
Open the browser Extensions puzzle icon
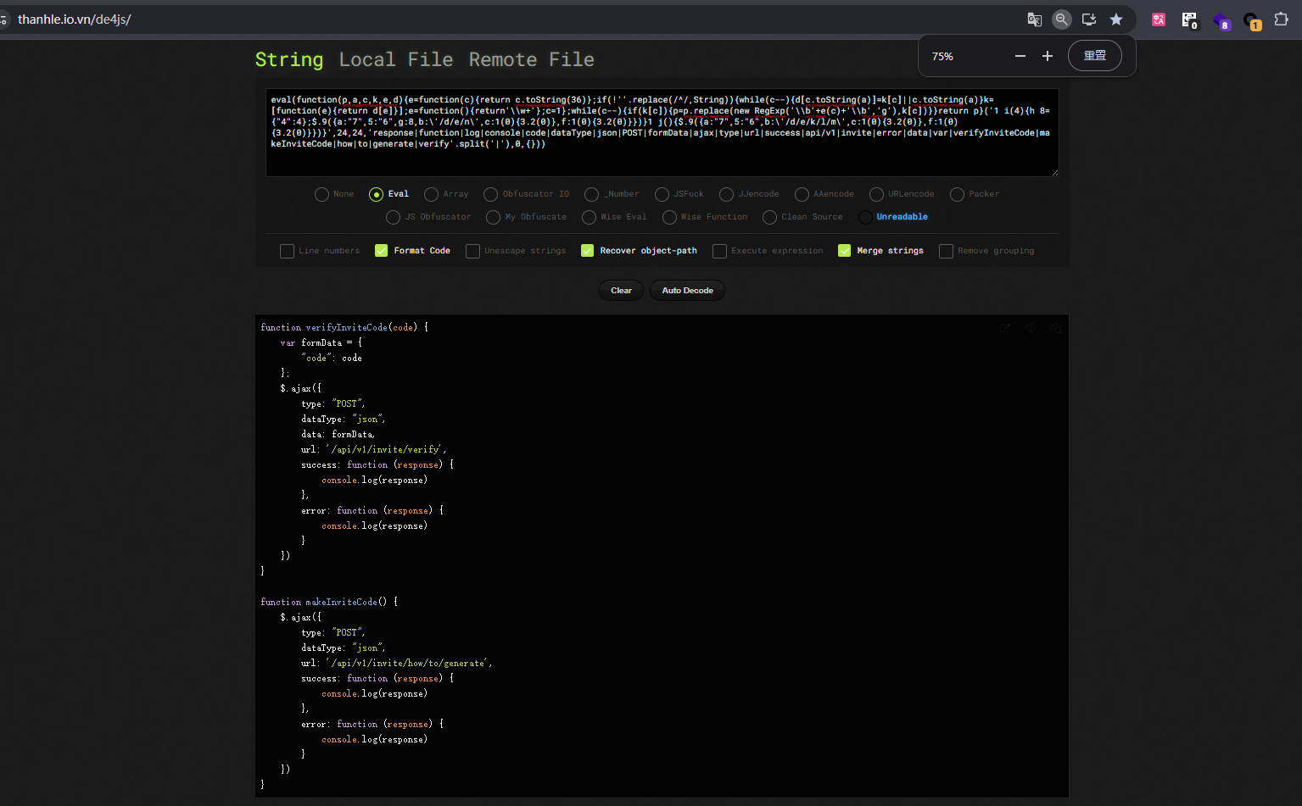(1281, 19)
